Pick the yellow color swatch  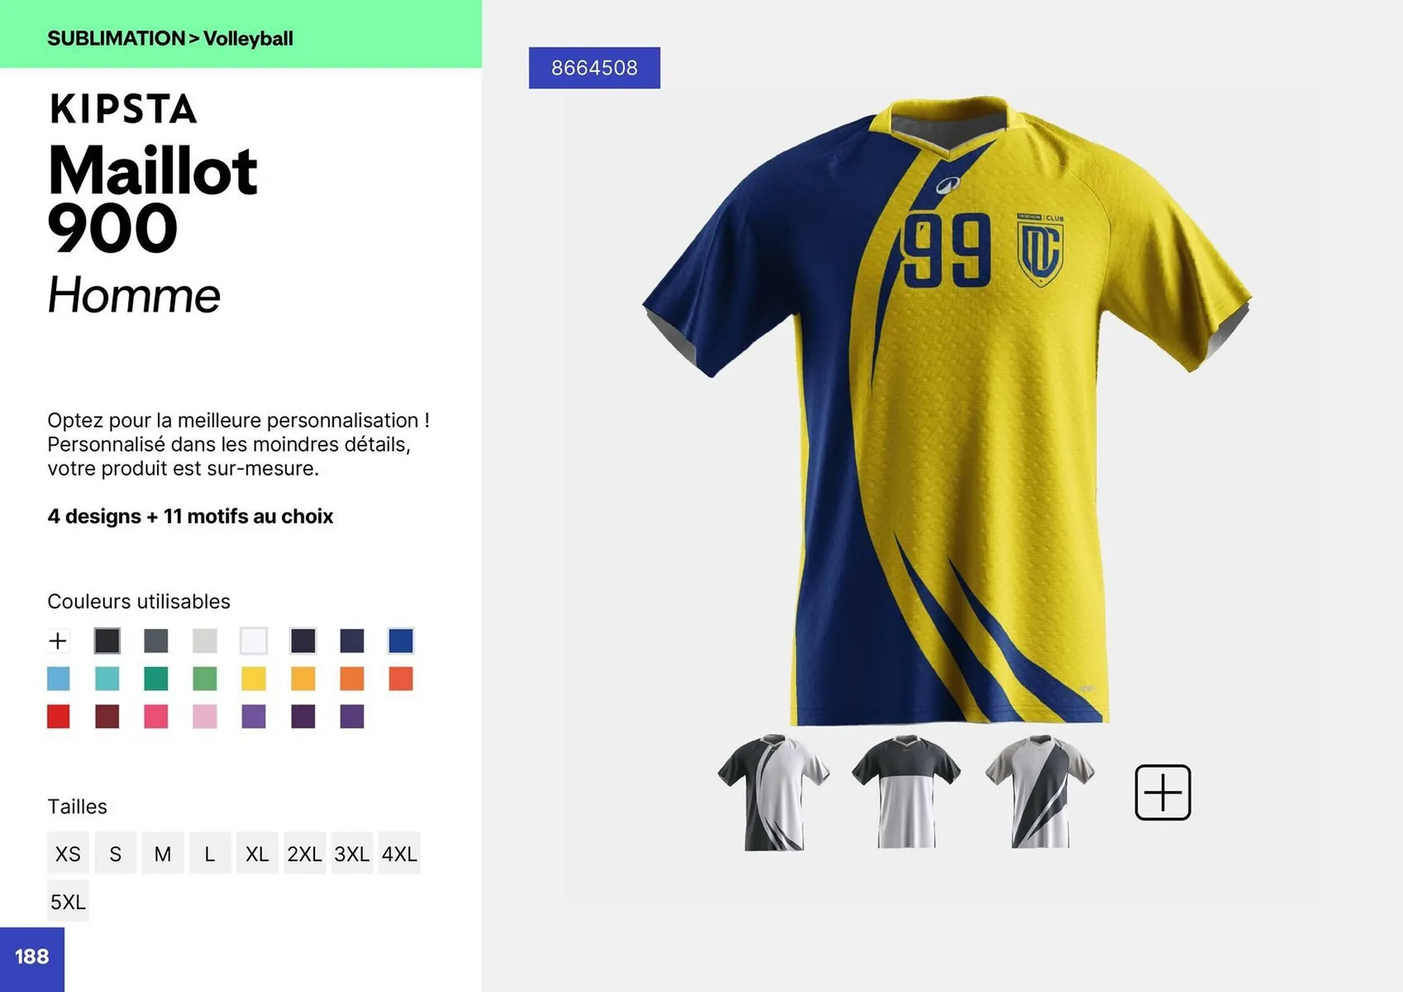pyautogui.click(x=254, y=679)
